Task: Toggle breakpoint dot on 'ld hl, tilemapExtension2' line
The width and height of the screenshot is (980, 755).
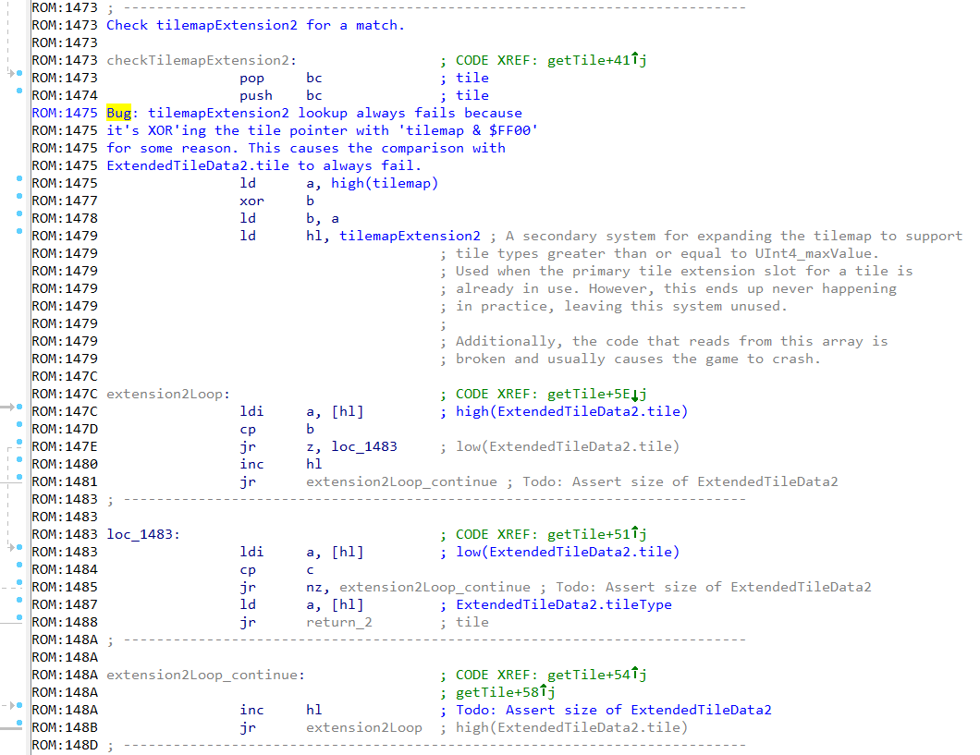Action: [19, 231]
